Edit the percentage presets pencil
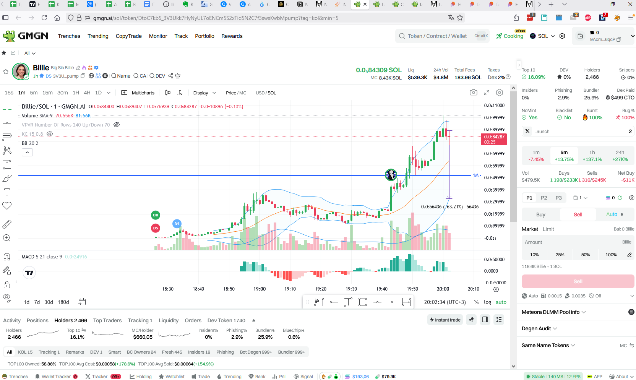The width and height of the screenshot is (636, 380). [x=630, y=255]
